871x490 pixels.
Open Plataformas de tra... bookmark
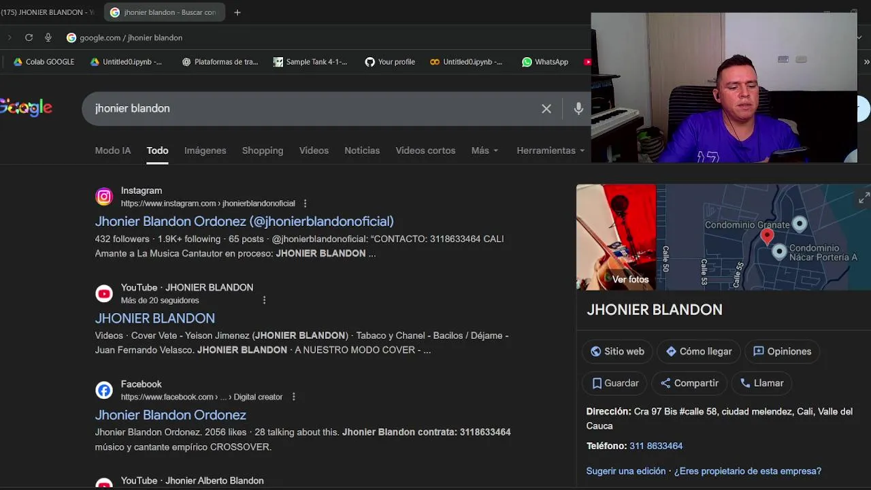coord(220,62)
